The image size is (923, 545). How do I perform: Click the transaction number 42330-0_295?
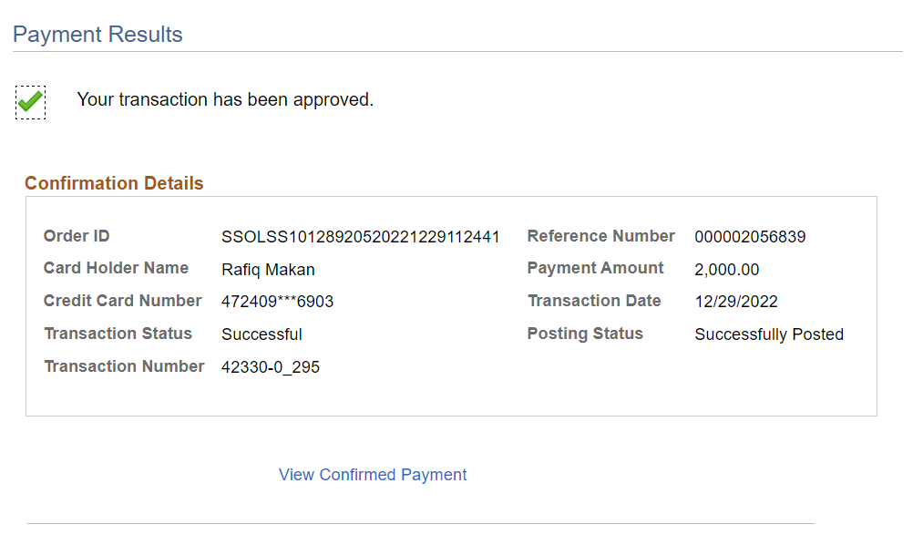270,367
